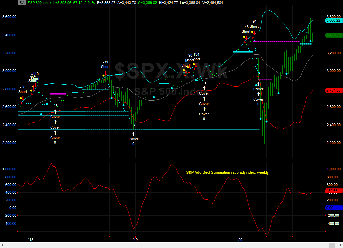Click the red down arrow below -39 Short
This screenshot has width=343, height=248.
(106, 73)
